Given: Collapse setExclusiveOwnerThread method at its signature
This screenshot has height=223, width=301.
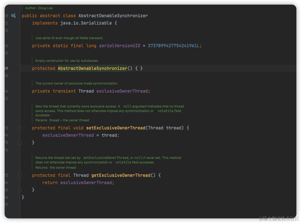Looking at the screenshot, I should pyautogui.click(x=20, y=128).
